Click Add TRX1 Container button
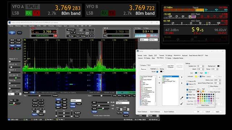This screenshot has width=232, height=130. coord(170,66)
